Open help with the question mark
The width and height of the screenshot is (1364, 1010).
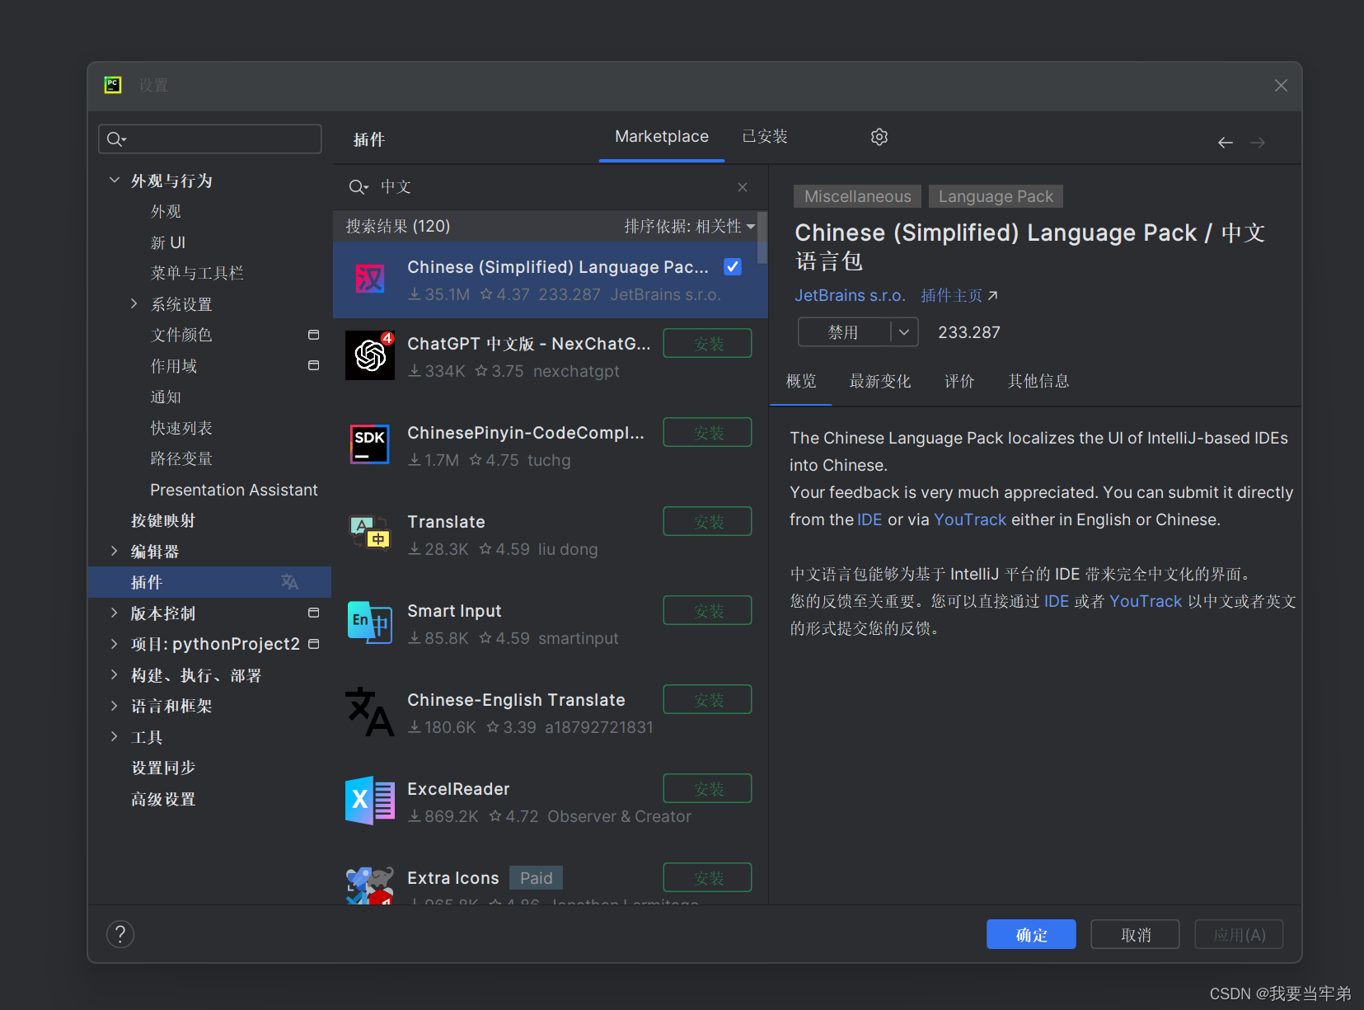pyautogui.click(x=120, y=934)
